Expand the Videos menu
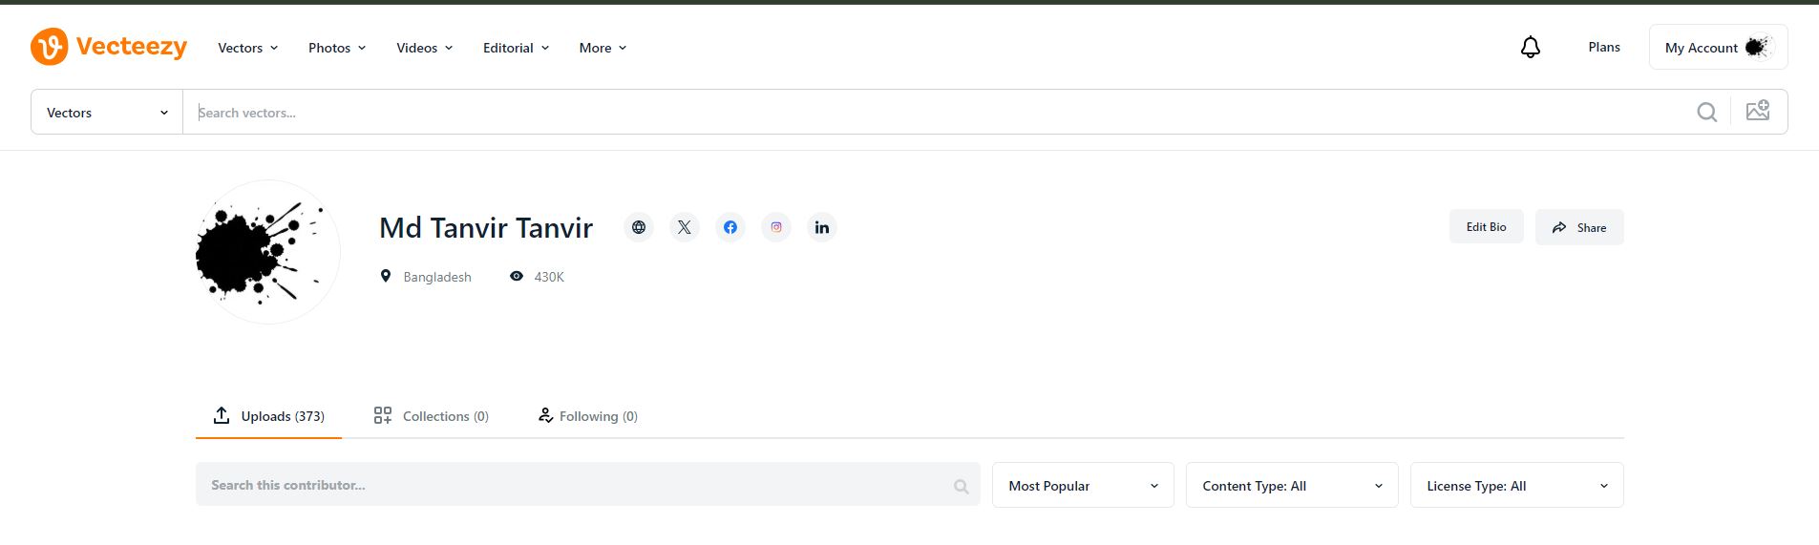Viewport: 1819px width, 545px height. pos(425,48)
